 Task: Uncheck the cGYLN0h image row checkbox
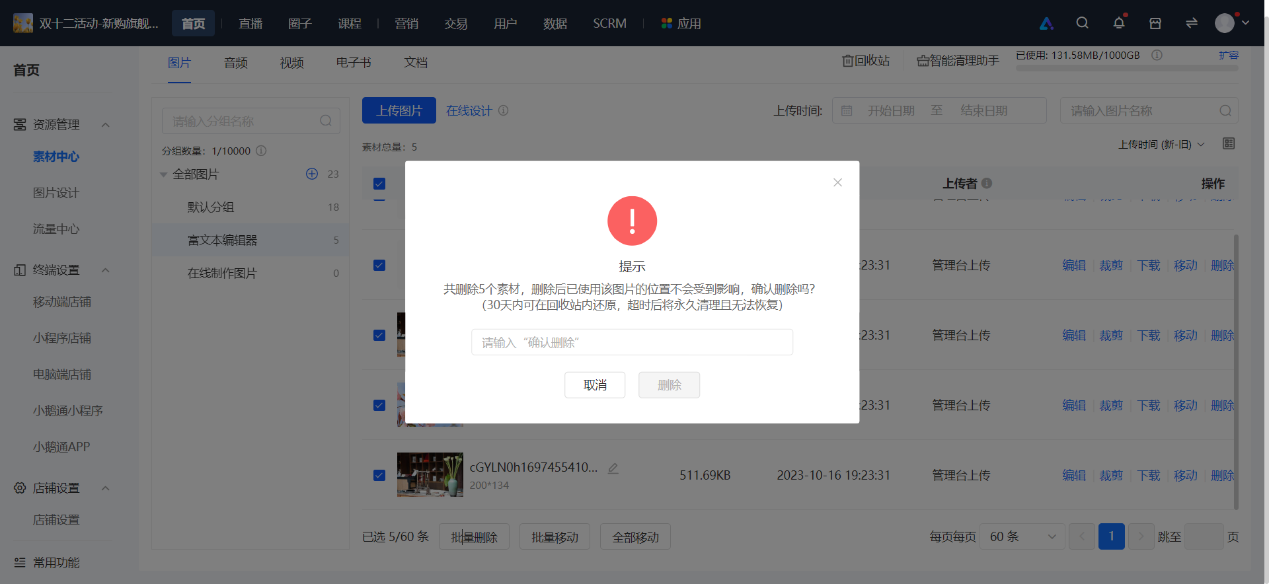[x=379, y=475]
